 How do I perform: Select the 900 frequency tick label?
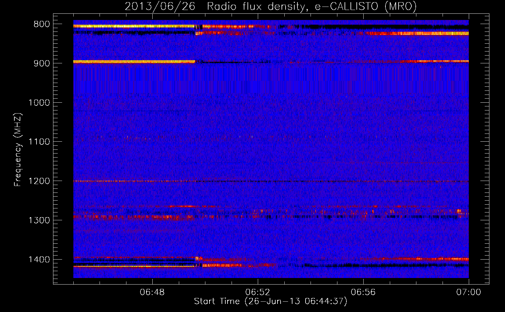point(42,63)
